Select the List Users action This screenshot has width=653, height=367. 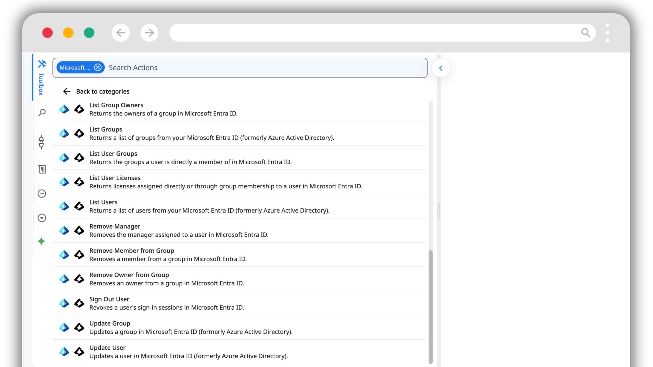pyautogui.click(x=239, y=206)
